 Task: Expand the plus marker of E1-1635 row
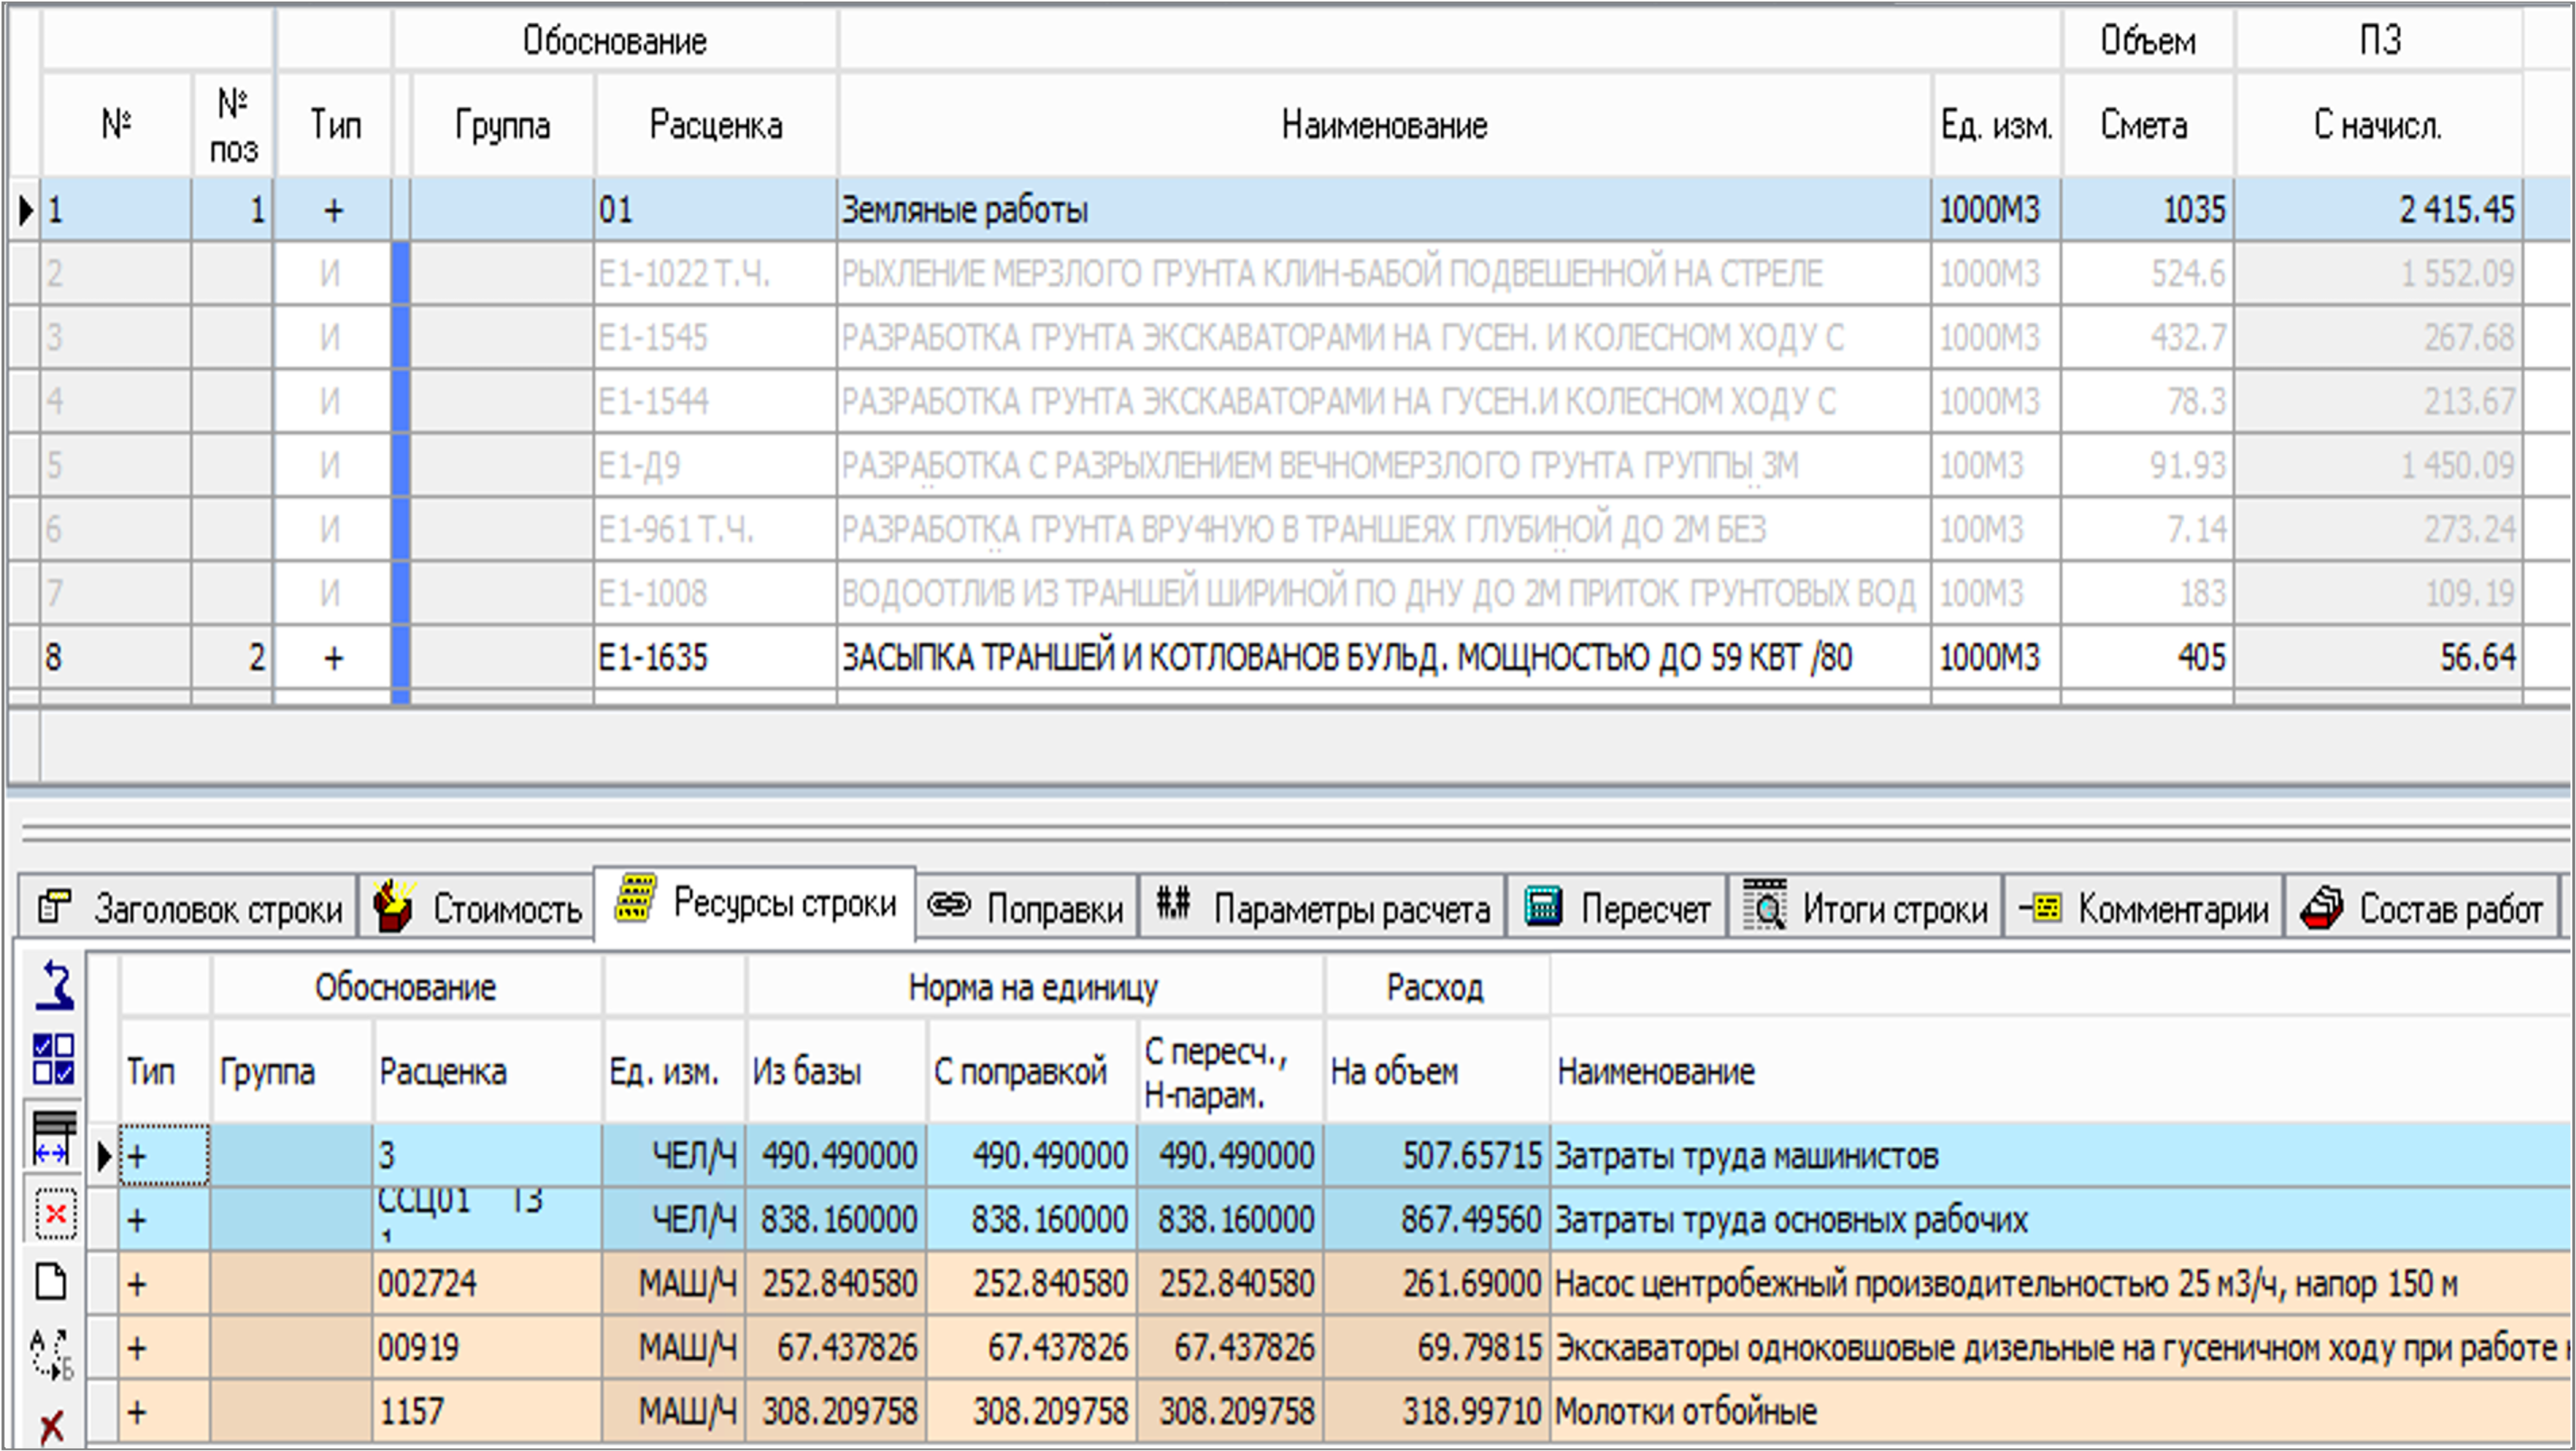[x=333, y=658]
